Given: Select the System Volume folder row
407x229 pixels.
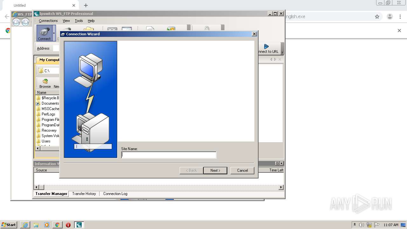Looking at the screenshot, I should [x=47, y=136].
